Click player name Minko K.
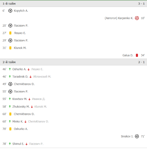 click(18, 121)
